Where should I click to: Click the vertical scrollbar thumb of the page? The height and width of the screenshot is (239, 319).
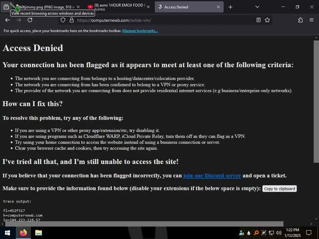point(316,102)
